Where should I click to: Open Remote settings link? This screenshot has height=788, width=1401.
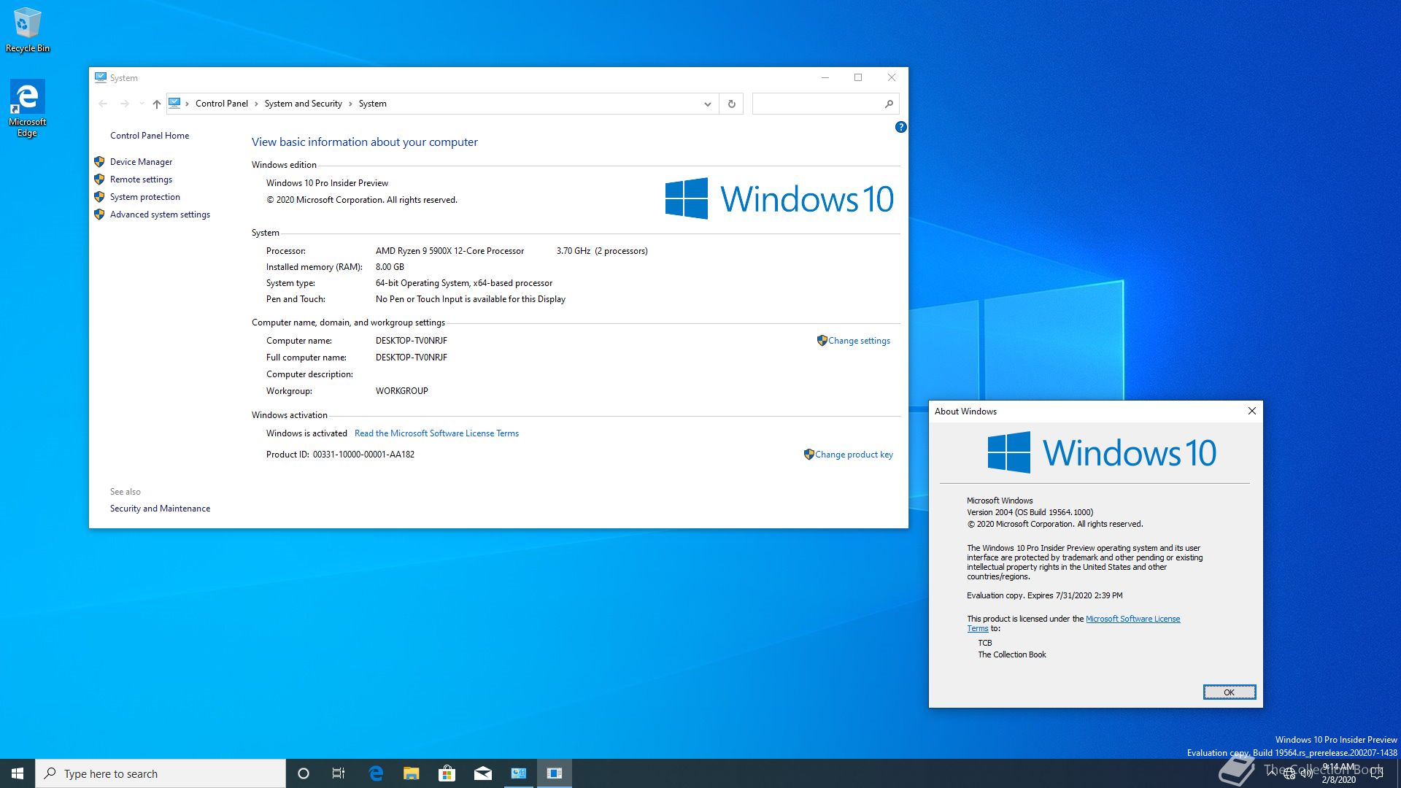(141, 179)
